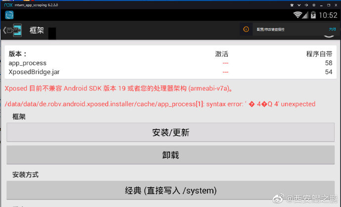Click the red SDK incompatibility warning text
The width and height of the screenshot is (341, 207).
tap(119, 88)
